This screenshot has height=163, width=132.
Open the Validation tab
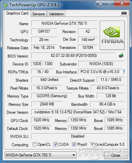[x=56, y=14]
